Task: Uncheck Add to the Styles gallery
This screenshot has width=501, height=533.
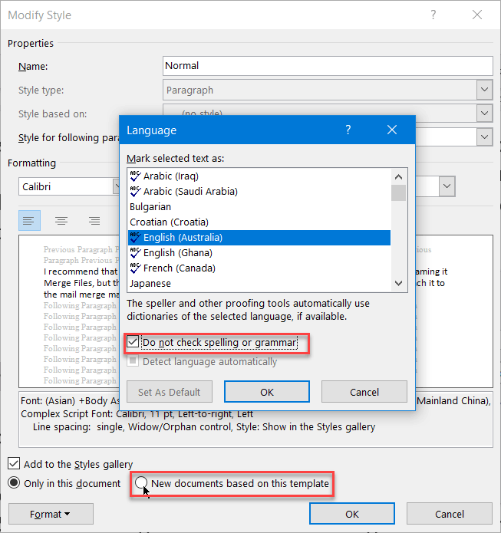Action: click(x=14, y=464)
